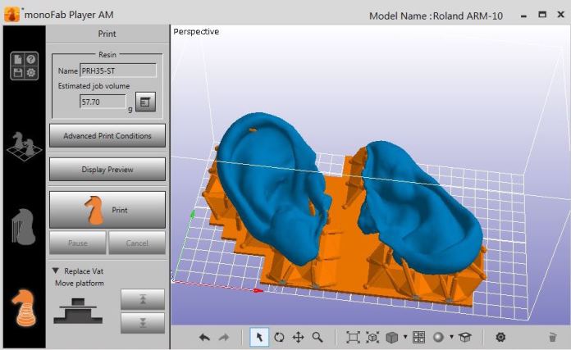The width and height of the screenshot is (571, 350).
Task: Click the Pause button
Action: [78, 243]
